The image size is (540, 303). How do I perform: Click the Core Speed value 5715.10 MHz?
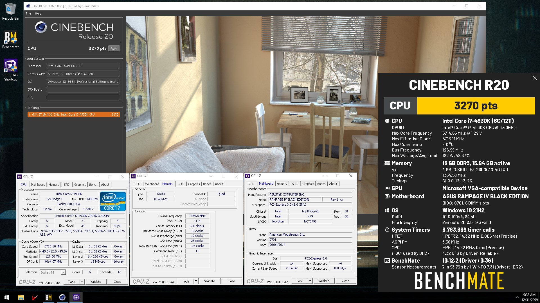[x=53, y=246]
